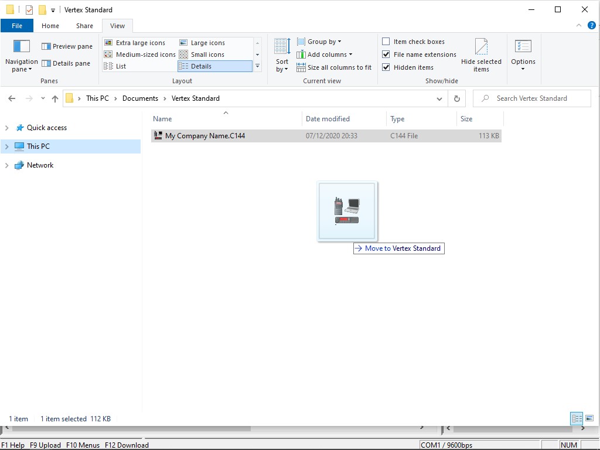Expand This PC in the navigation tree
600x450 pixels.
[x=6, y=146]
